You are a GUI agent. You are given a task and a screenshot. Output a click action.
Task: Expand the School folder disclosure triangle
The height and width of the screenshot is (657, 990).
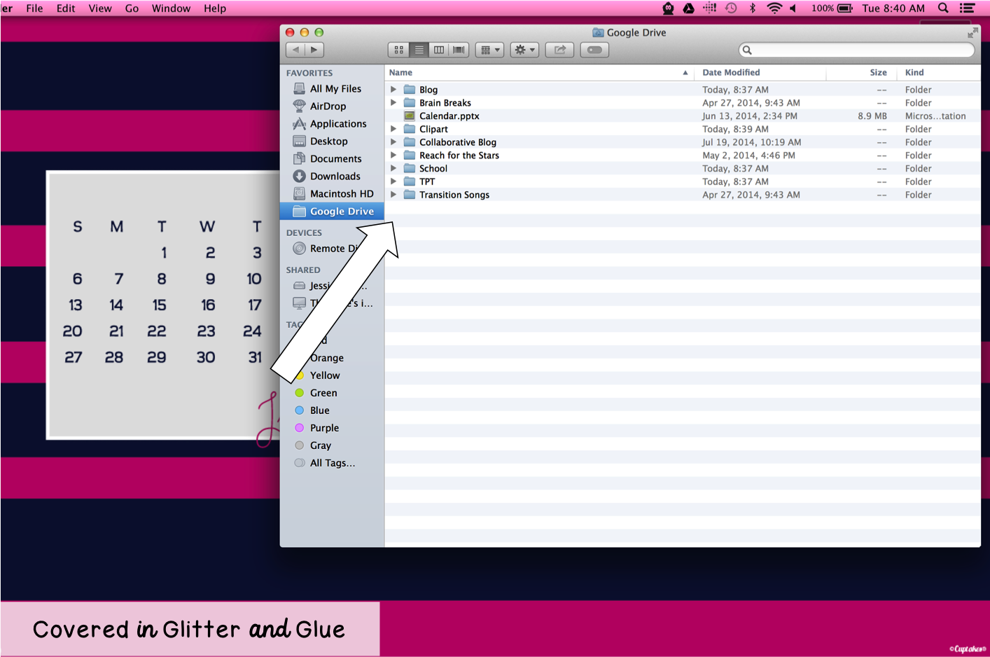[x=393, y=168]
